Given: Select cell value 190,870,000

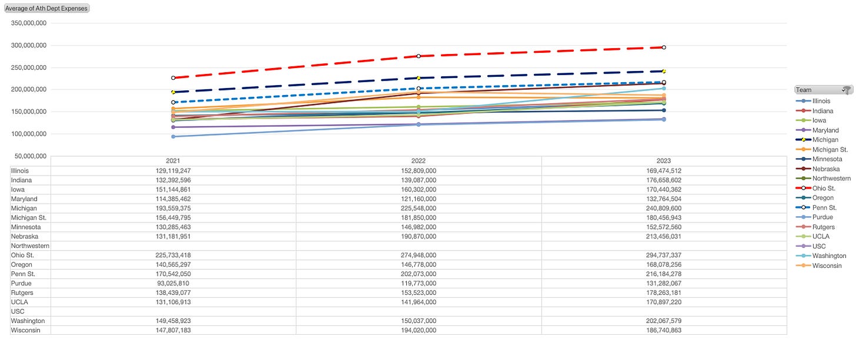Looking at the screenshot, I should [419, 236].
